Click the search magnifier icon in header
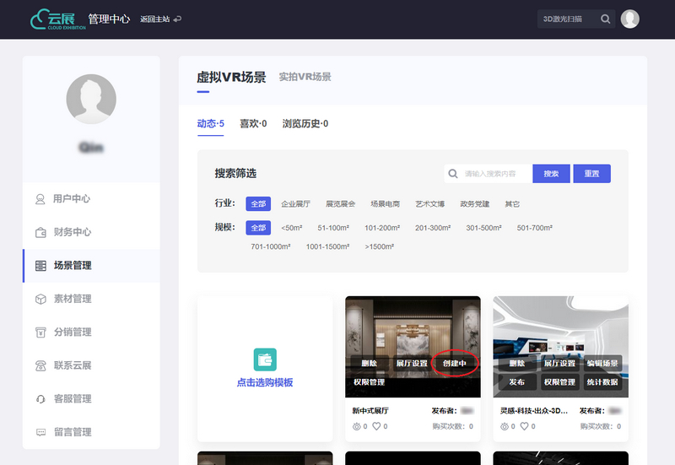Image resolution: width=675 pixels, height=465 pixels. click(605, 19)
